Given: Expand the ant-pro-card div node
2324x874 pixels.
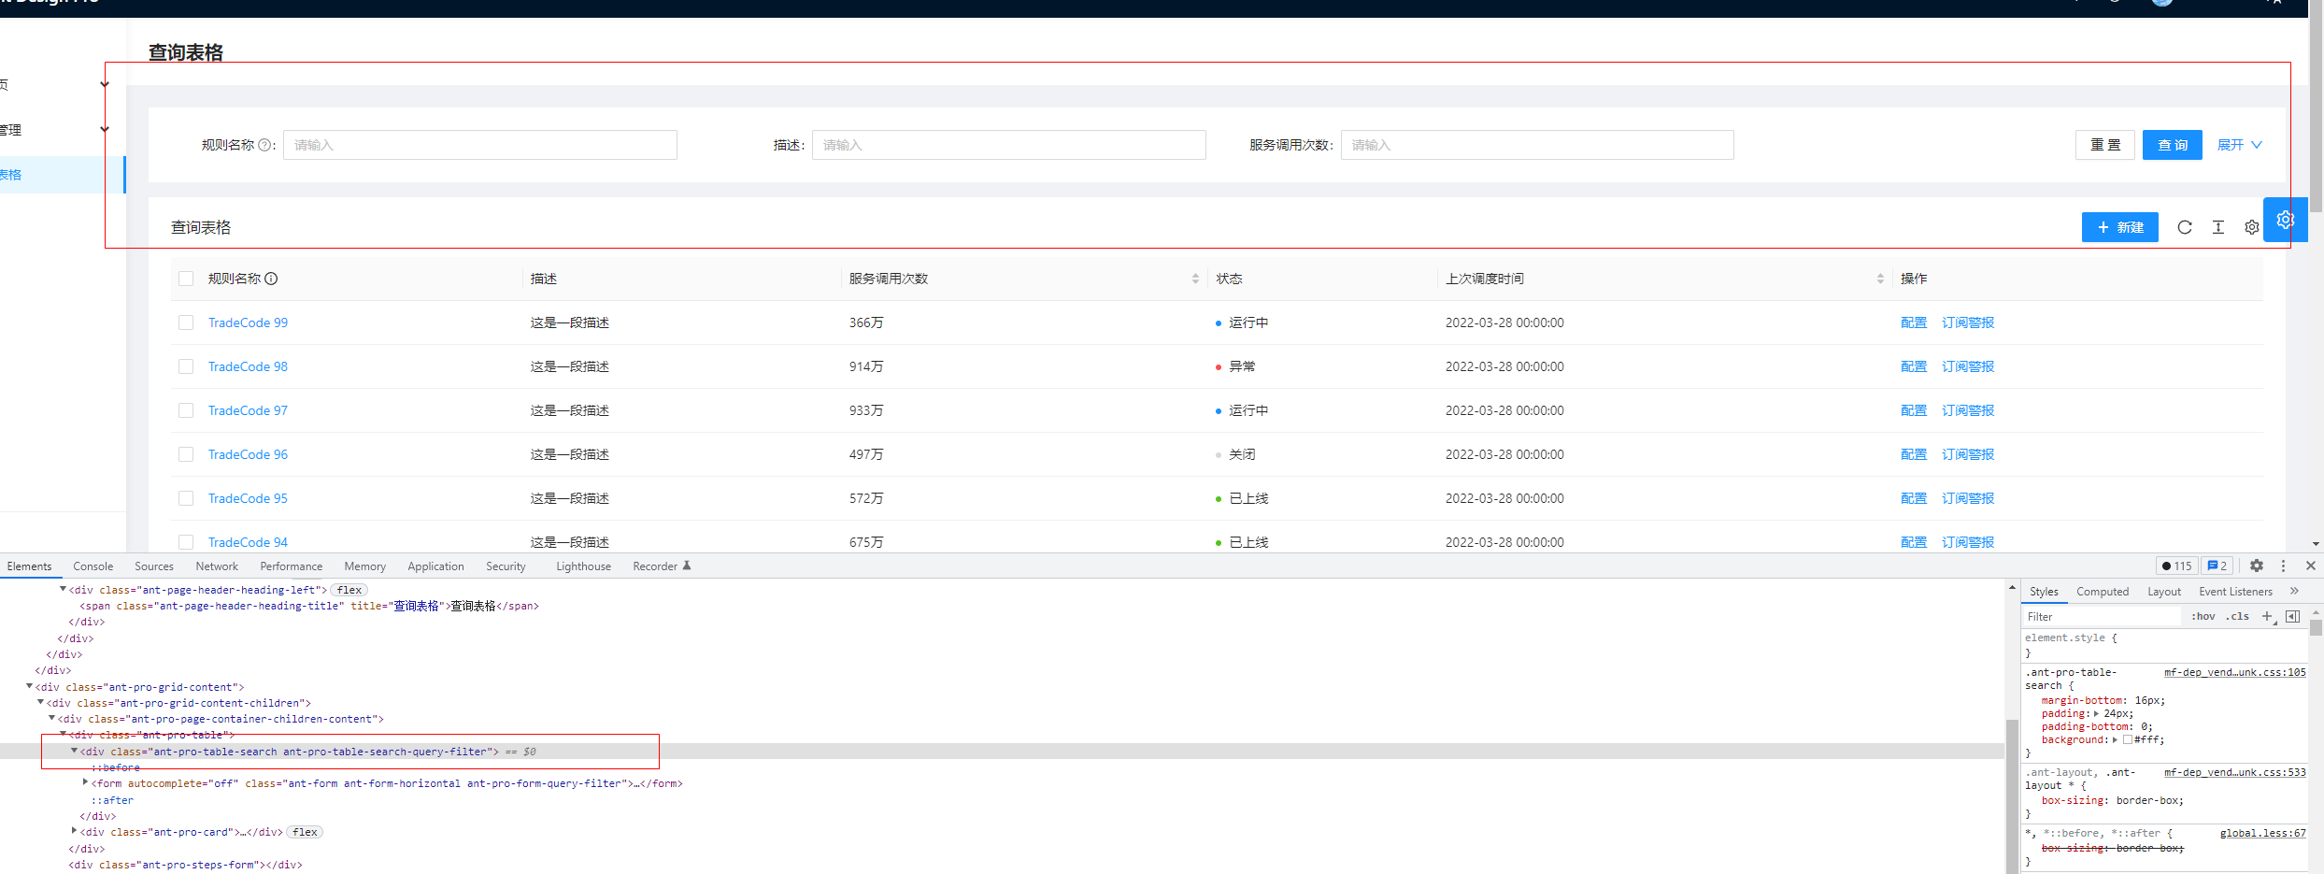Looking at the screenshot, I should [74, 831].
